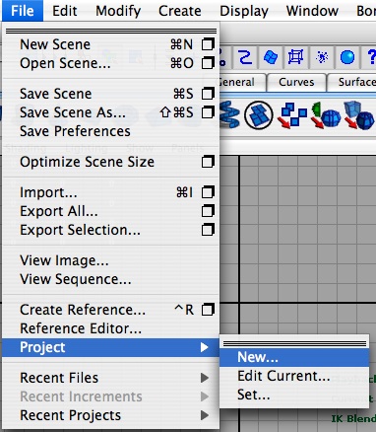
Task: Open the Export All option box
Action: pos(208,211)
